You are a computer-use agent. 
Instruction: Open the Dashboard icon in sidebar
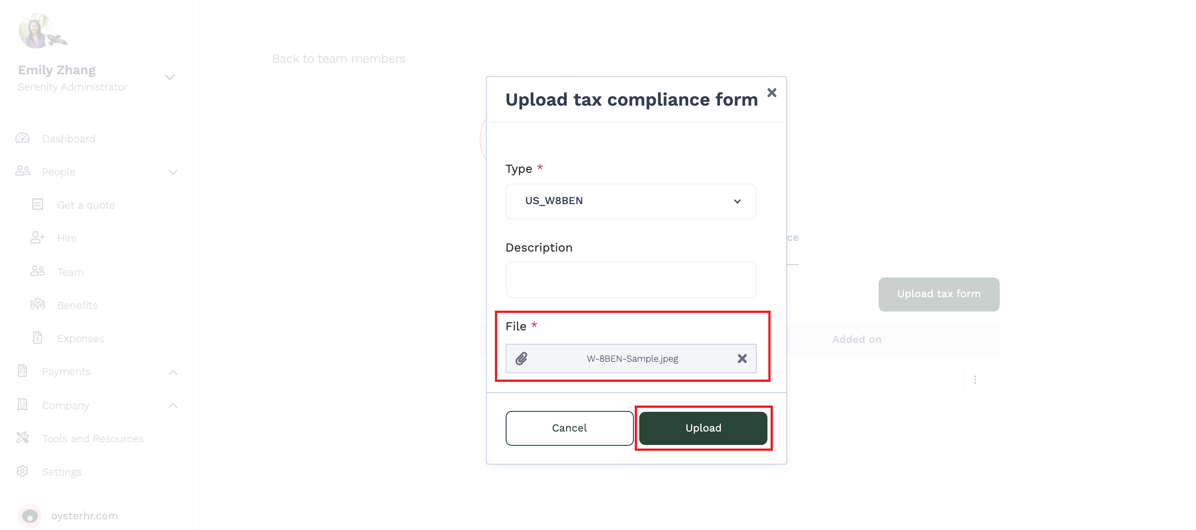point(22,138)
